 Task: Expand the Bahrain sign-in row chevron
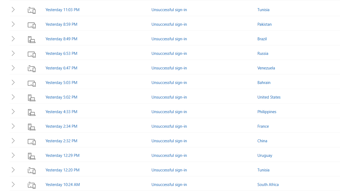pyautogui.click(x=13, y=82)
